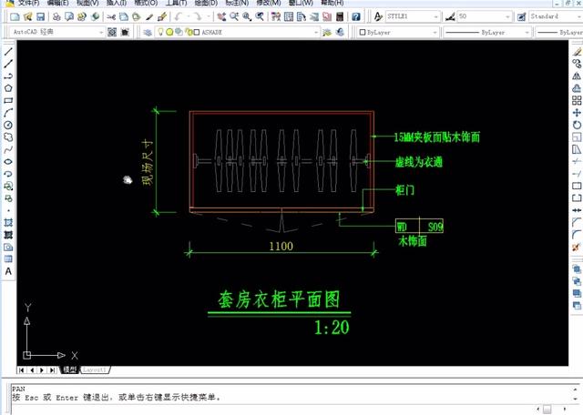Click the Zoom Realtime magnifier icon
This screenshot has height=415, width=583.
point(234,16)
